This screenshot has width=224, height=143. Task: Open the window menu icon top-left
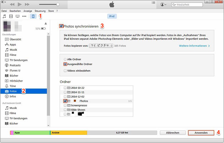[x=4, y=2]
